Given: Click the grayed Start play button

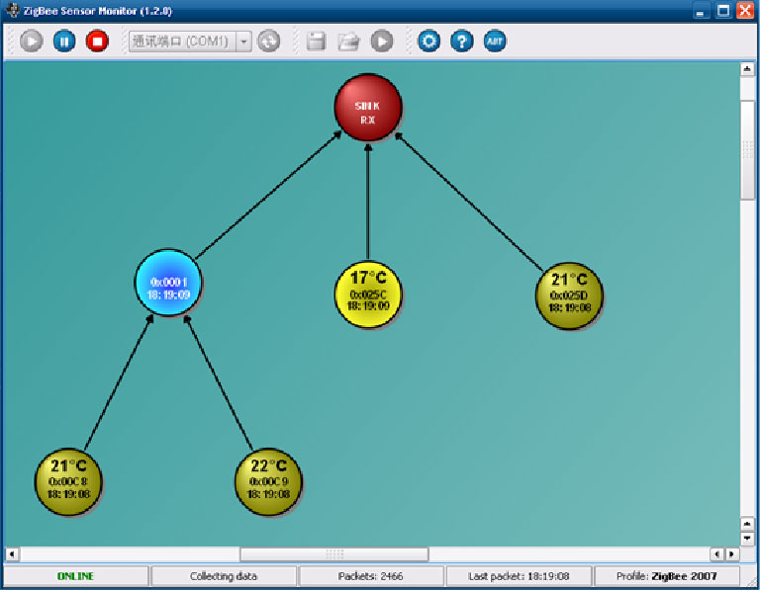Looking at the screenshot, I should click(x=32, y=42).
